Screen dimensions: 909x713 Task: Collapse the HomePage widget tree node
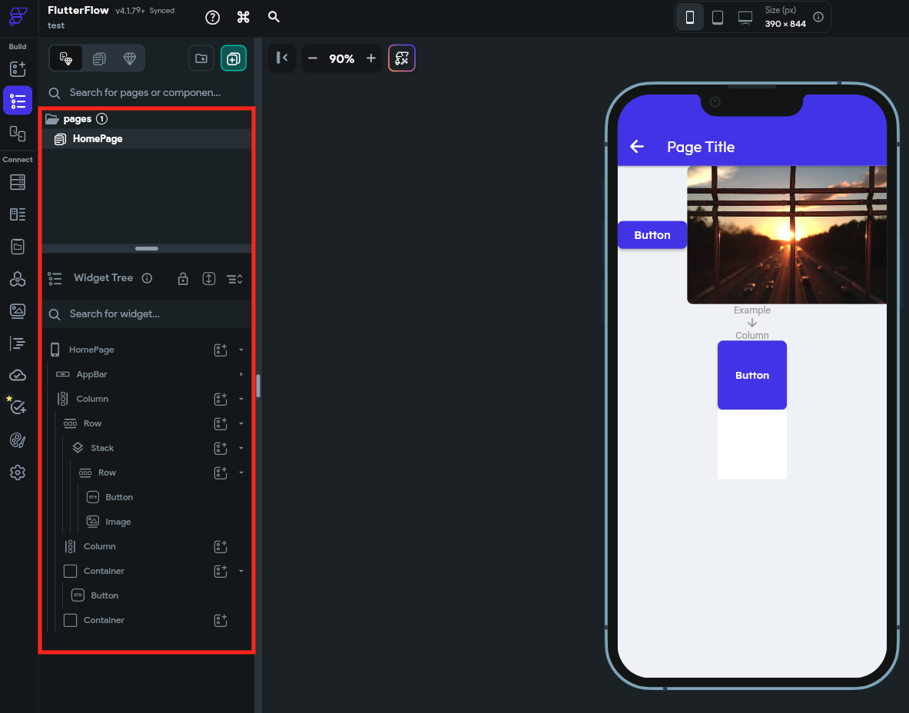coord(241,350)
